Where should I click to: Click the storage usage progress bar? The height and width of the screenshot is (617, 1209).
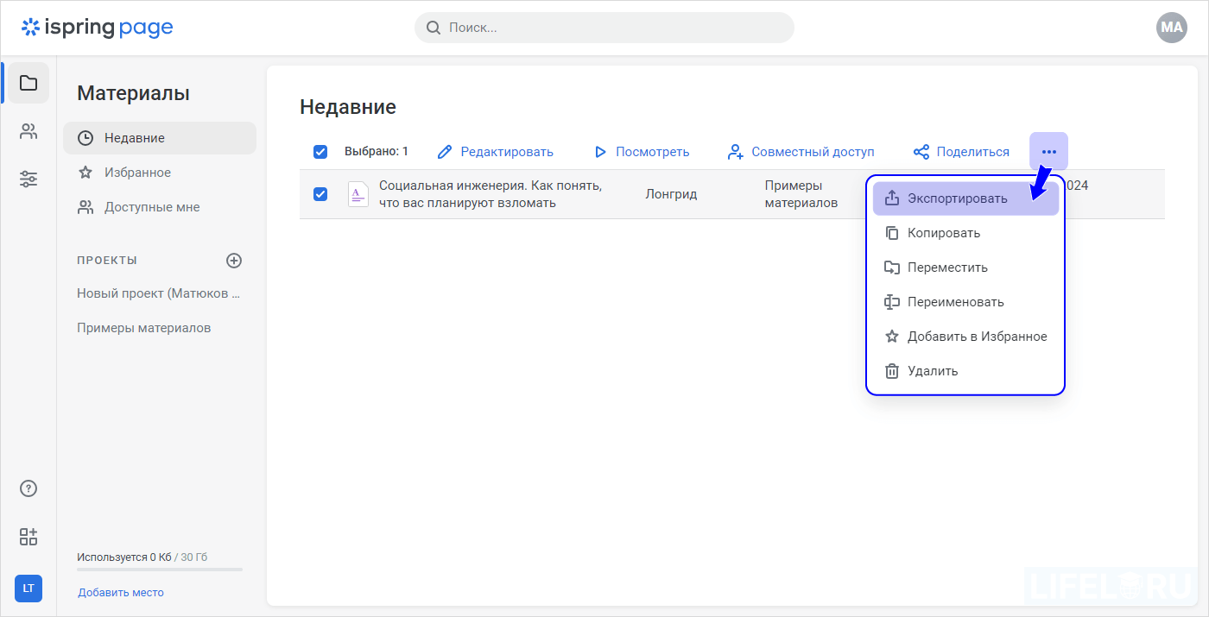(159, 570)
